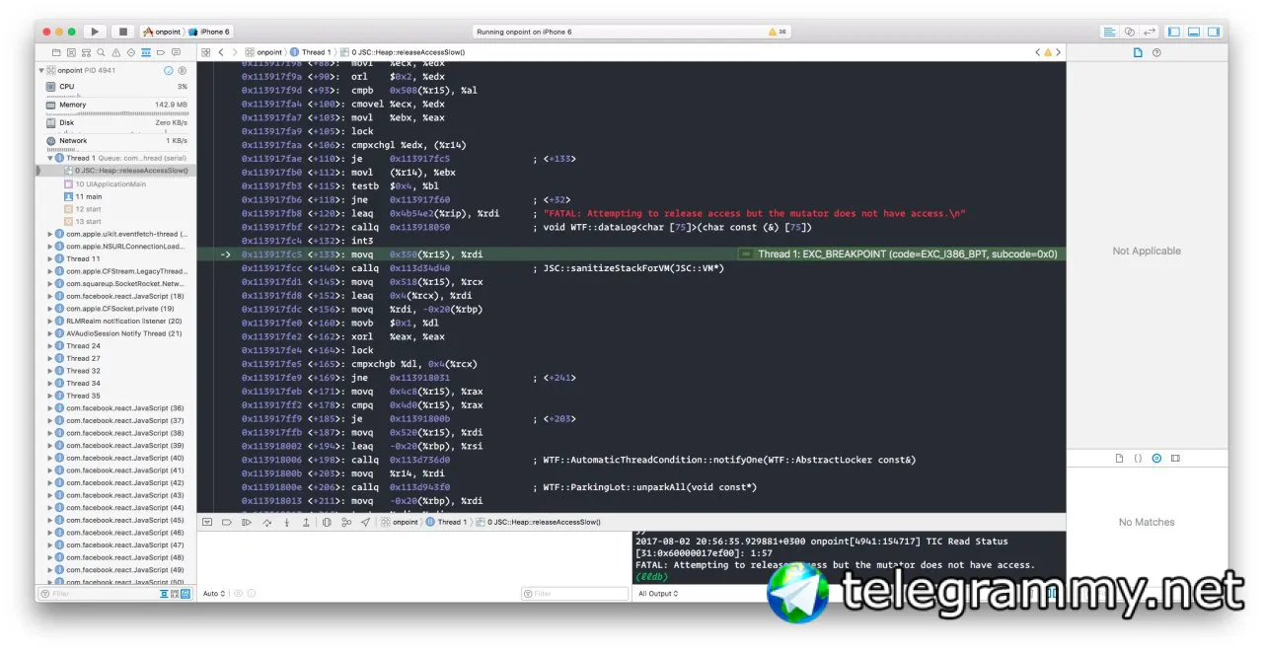Click the Run (play) button
The height and width of the screenshot is (652, 1263).
95,32
